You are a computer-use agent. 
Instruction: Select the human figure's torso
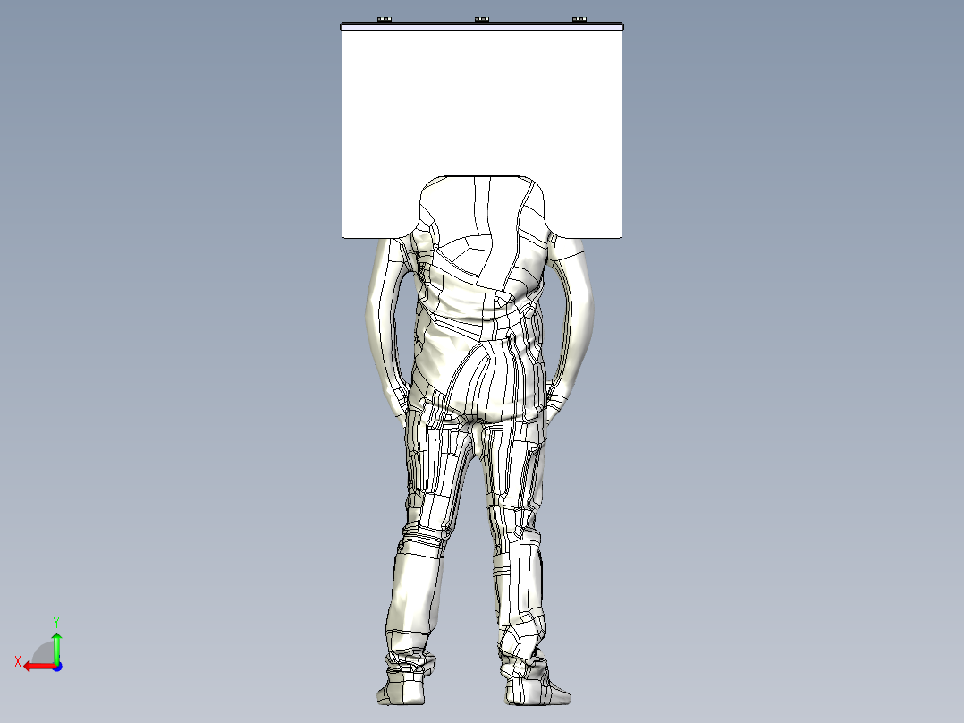480,299
